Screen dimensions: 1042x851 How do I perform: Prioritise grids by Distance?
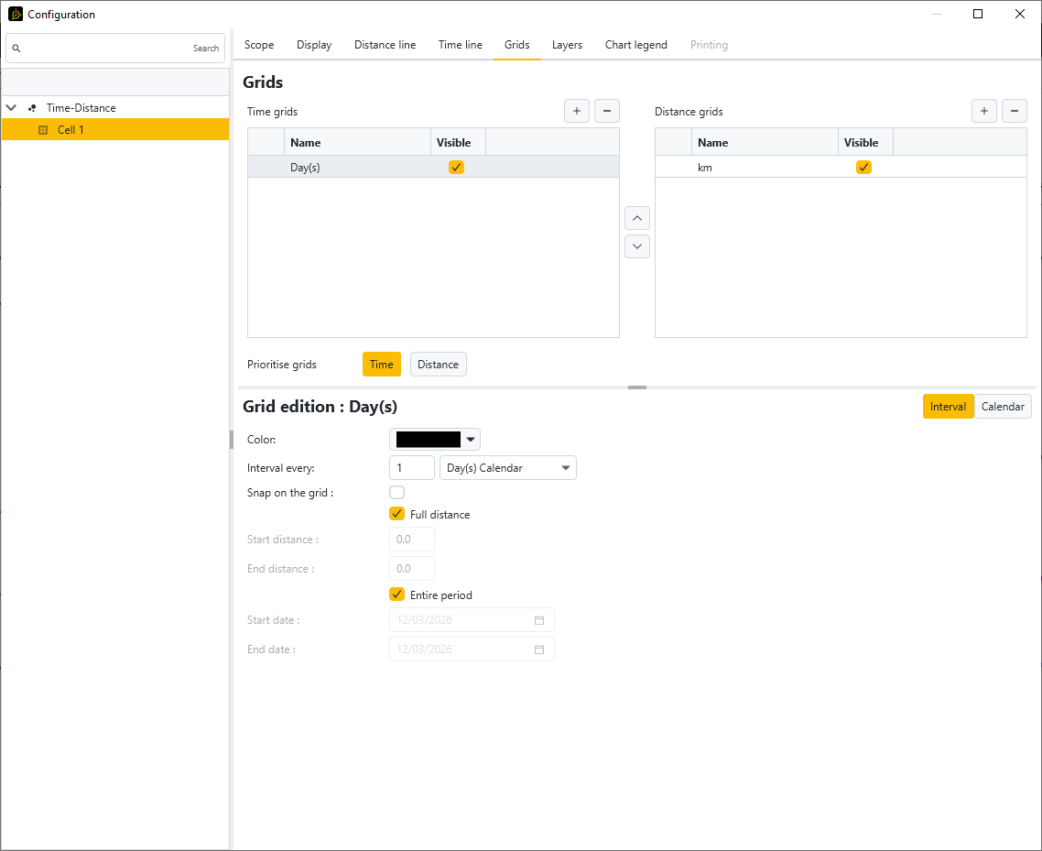point(438,365)
